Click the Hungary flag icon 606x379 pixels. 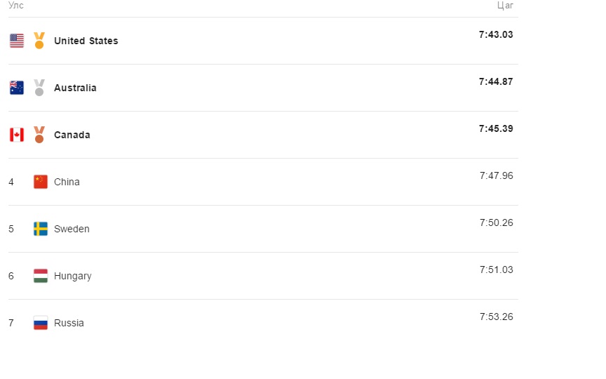(x=41, y=276)
